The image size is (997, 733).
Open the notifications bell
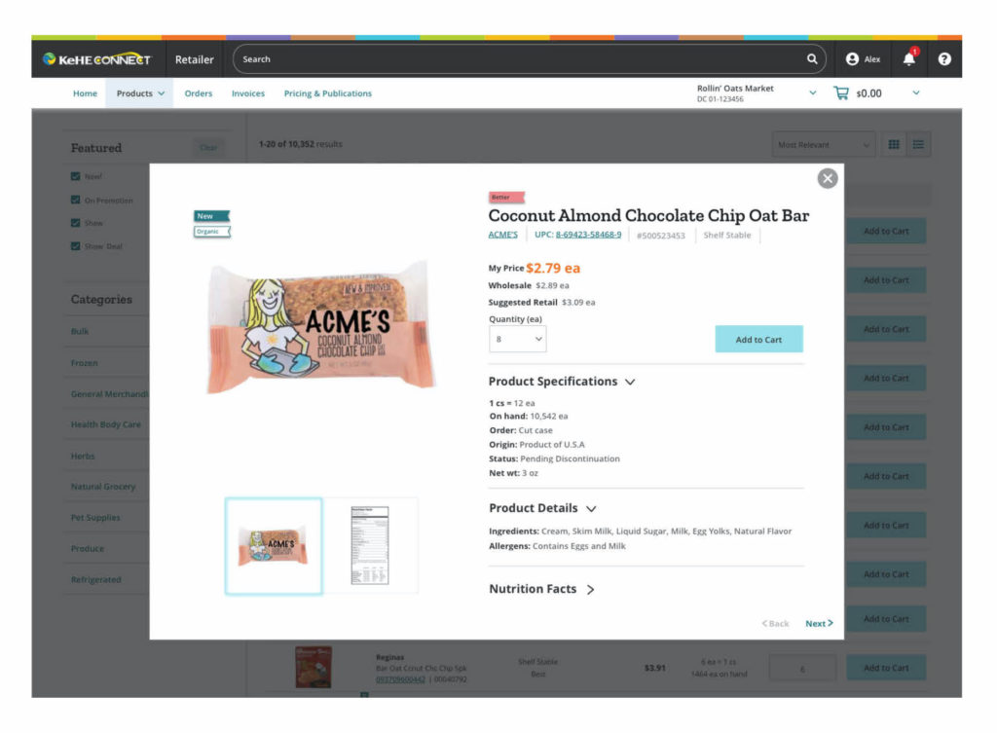coord(909,58)
